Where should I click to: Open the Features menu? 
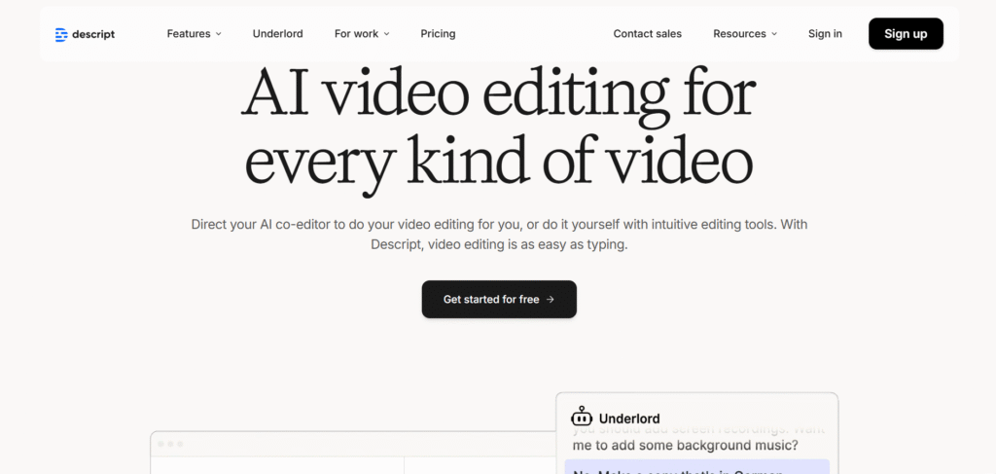tap(189, 34)
